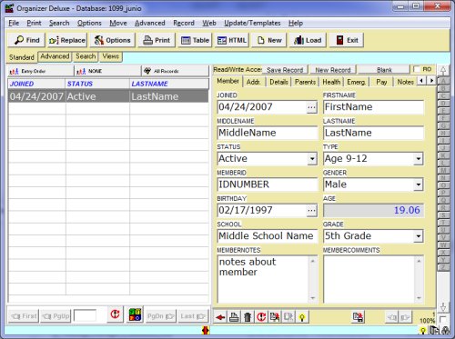
Task: Switch to the Parents tab
Action: coord(305,82)
